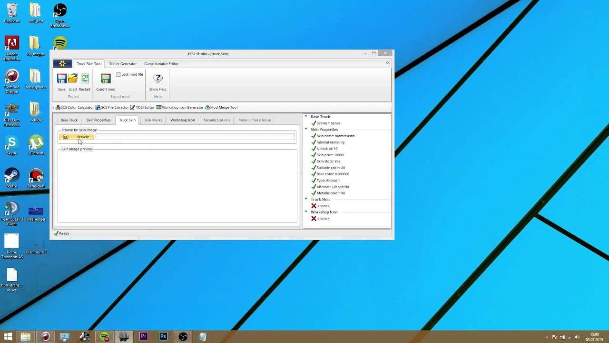Click the Export mod icon
This screenshot has height=343, width=609.
[106, 79]
